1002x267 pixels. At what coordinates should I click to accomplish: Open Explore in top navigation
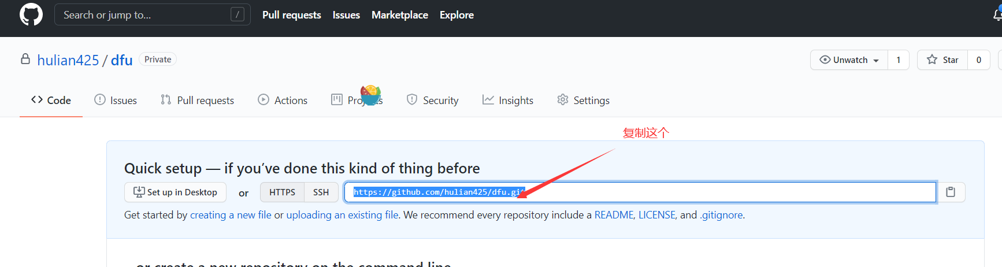(457, 15)
